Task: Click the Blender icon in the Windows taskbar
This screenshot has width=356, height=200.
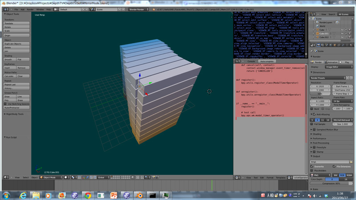Action: [140, 195]
